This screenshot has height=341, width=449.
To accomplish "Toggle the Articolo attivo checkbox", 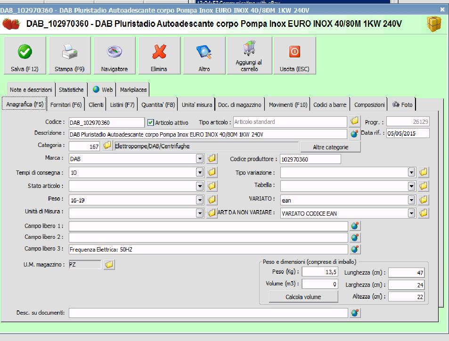I will pos(151,122).
